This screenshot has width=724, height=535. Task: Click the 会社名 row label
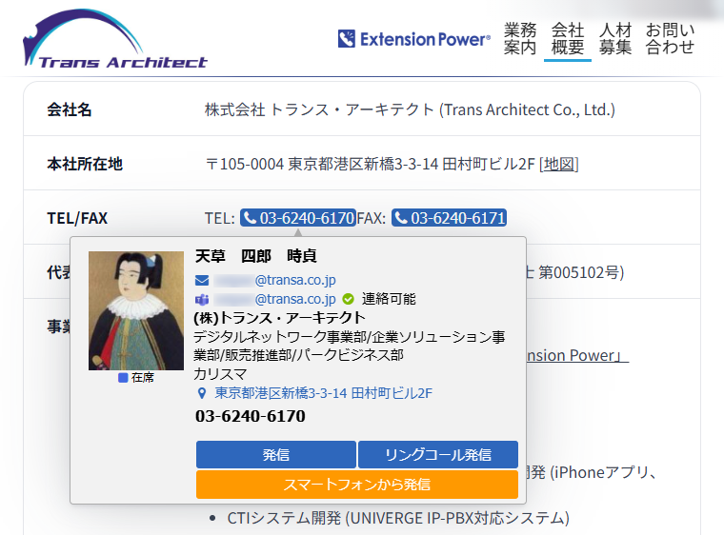70,109
